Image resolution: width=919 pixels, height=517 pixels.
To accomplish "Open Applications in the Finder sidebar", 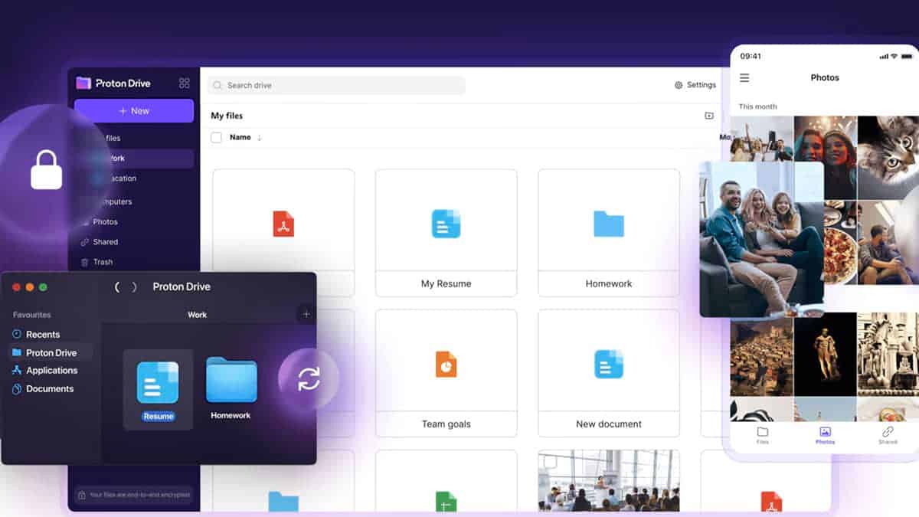I will click(x=51, y=371).
